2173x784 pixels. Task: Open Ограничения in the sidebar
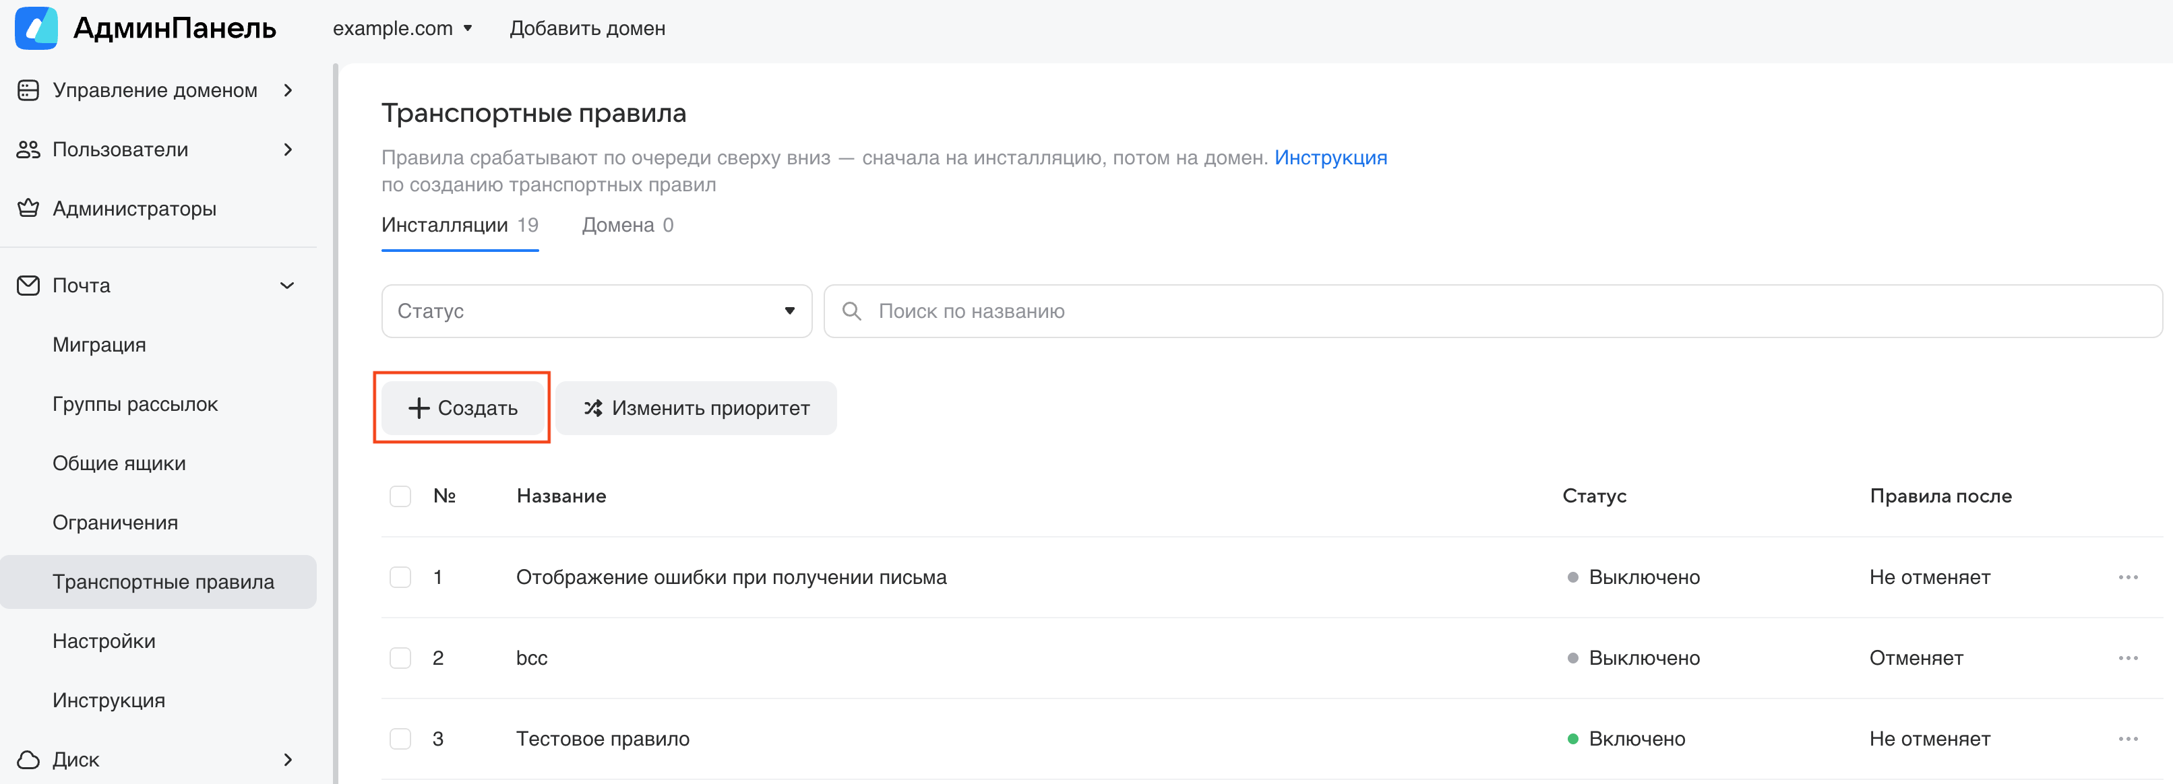point(115,523)
